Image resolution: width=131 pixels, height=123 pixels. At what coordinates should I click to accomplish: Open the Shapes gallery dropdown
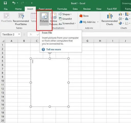click(65, 14)
